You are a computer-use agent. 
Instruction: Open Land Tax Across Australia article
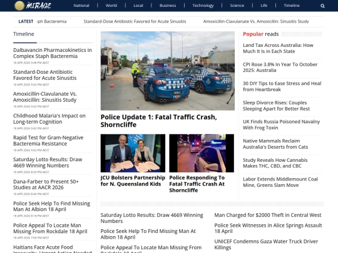[278, 48]
